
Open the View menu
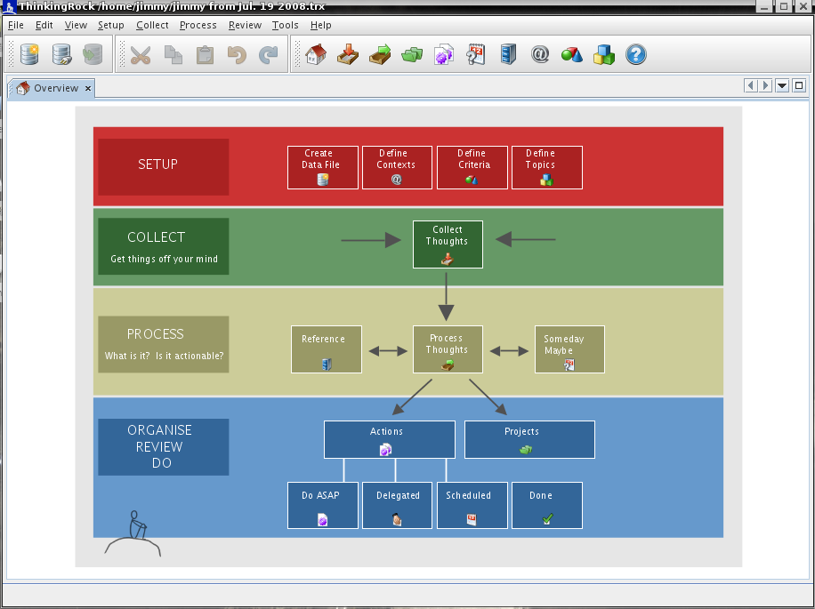[76, 25]
